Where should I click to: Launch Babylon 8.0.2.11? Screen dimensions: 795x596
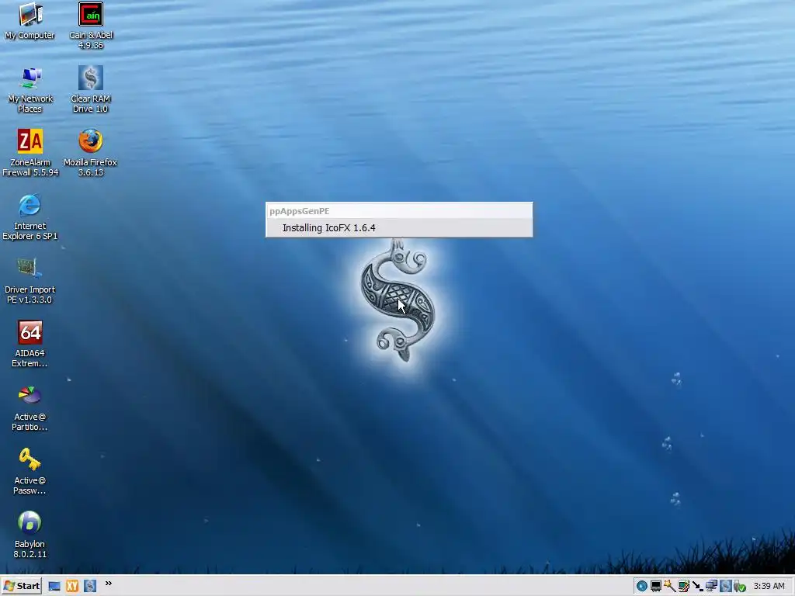click(30, 535)
